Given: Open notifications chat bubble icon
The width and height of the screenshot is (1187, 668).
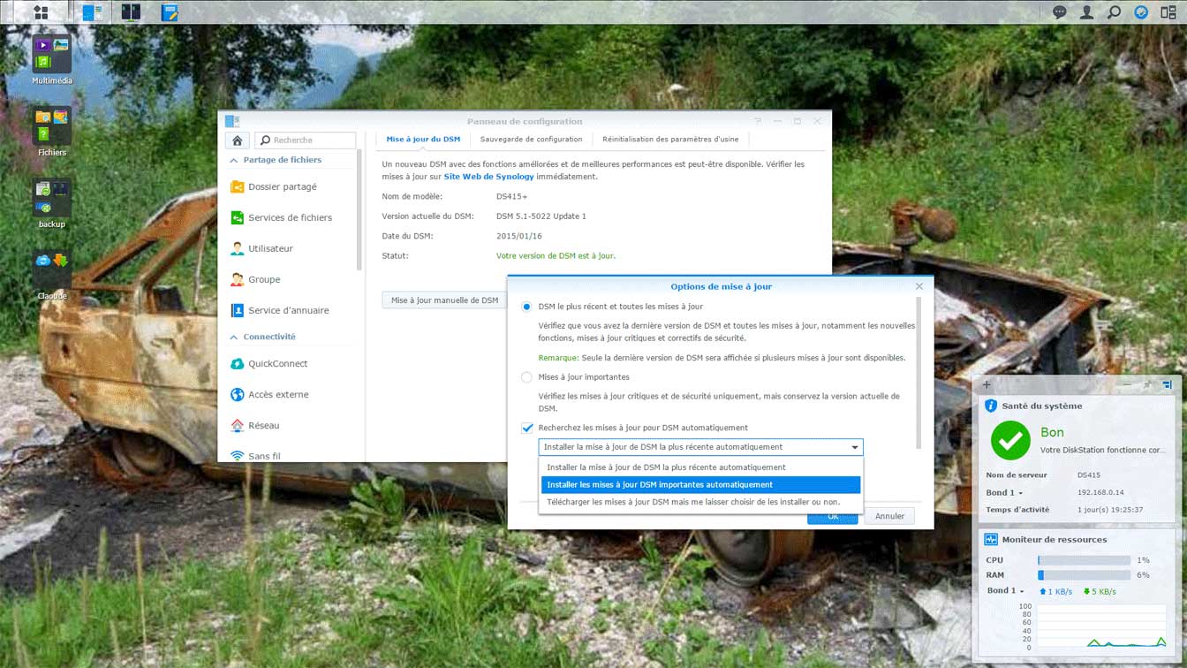Looking at the screenshot, I should click(1059, 12).
